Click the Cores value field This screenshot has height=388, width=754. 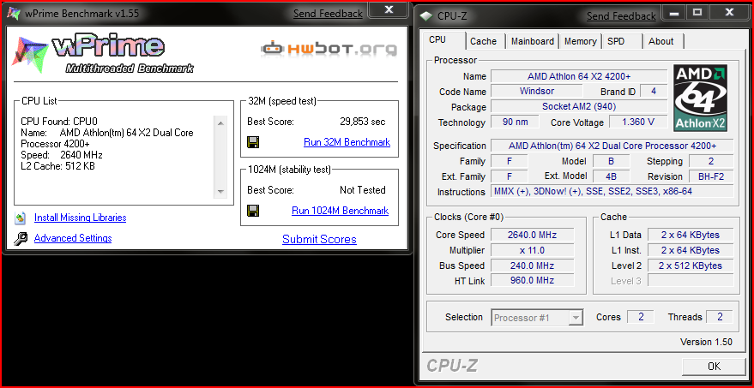[x=641, y=317]
